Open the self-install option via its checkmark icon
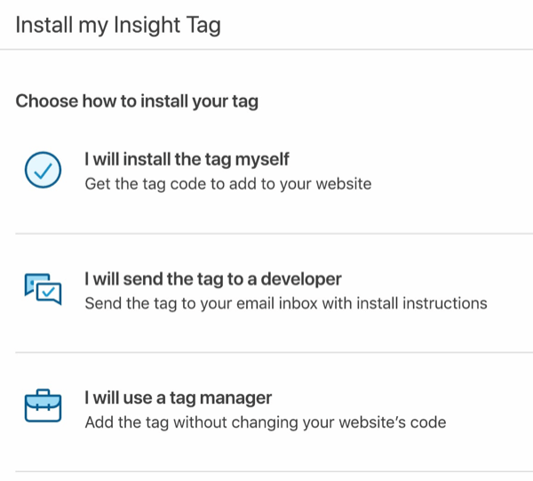 point(42,171)
